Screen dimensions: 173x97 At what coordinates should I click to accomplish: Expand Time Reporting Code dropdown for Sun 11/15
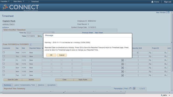point(122,68)
